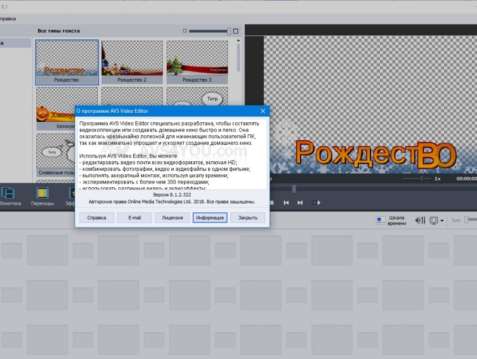Click large thumbnail size icon
Viewport: 477px width, 359px height.
(x=236, y=31)
